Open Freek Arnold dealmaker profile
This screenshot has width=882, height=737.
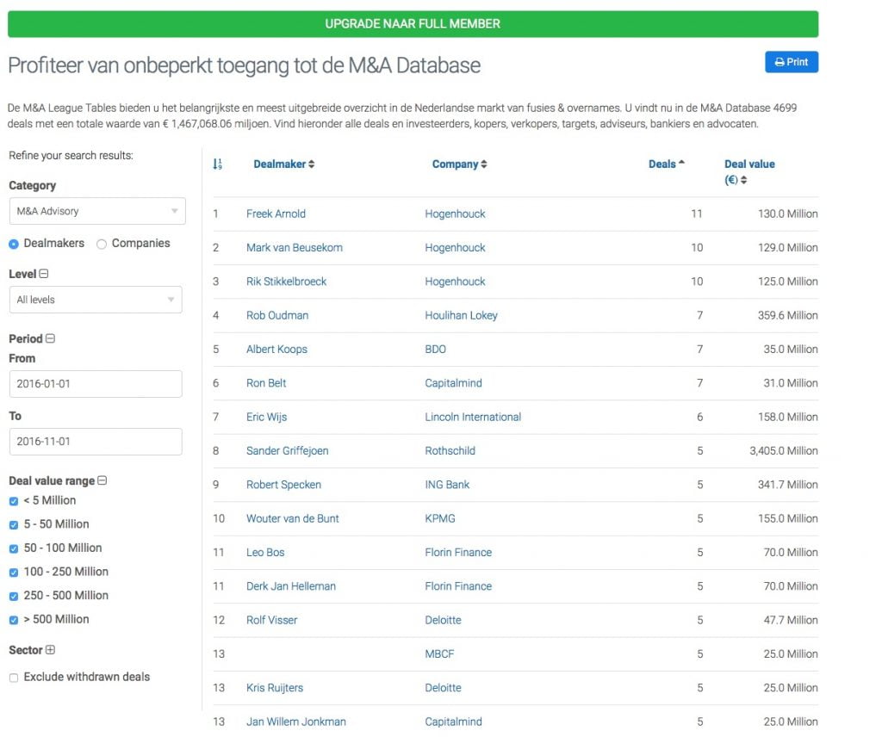click(x=276, y=214)
